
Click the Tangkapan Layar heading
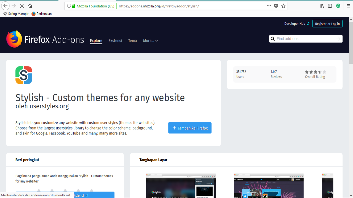click(153, 160)
